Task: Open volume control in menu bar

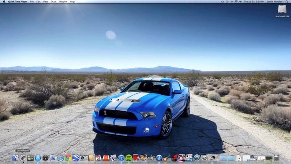Action: tap(241, 1)
